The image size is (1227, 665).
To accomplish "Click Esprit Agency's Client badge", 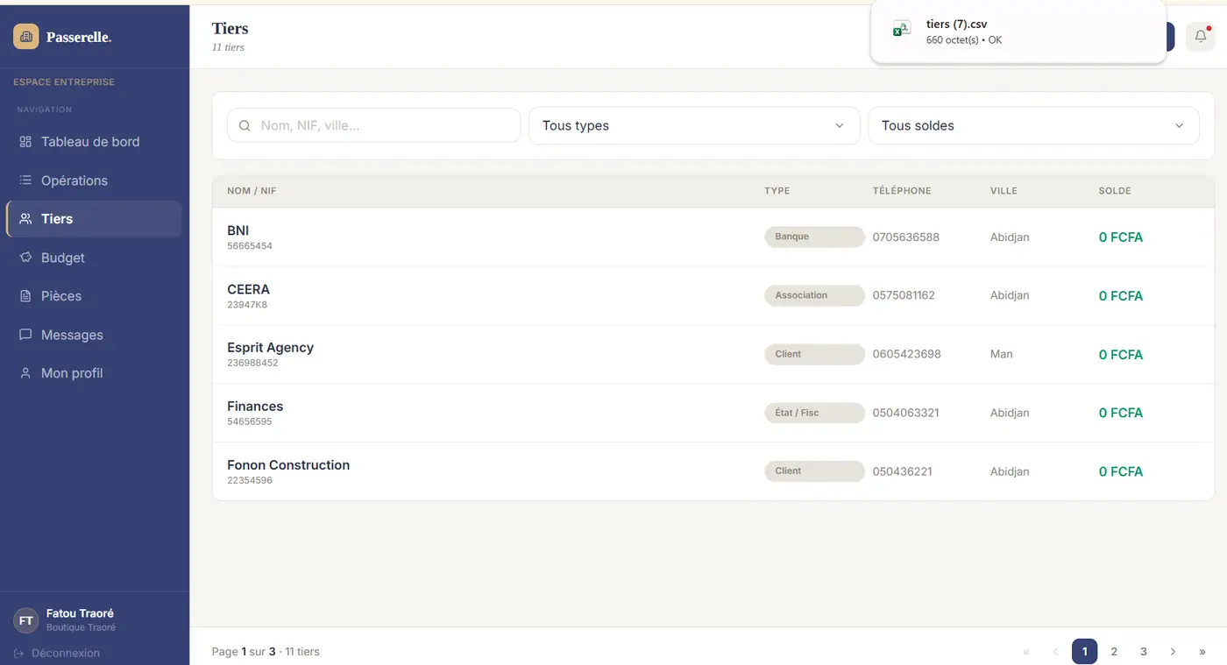I will 814,354.
